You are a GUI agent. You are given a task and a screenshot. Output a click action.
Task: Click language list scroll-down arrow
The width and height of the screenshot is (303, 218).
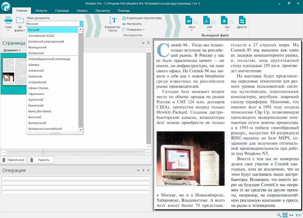click(81, 130)
